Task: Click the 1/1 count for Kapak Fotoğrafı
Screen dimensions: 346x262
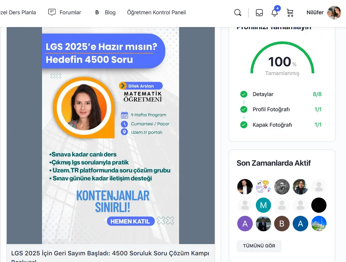Action: click(x=318, y=125)
